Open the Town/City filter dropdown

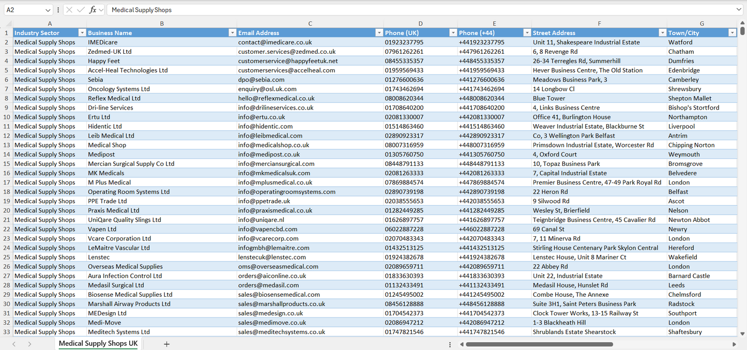click(x=732, y=33)
